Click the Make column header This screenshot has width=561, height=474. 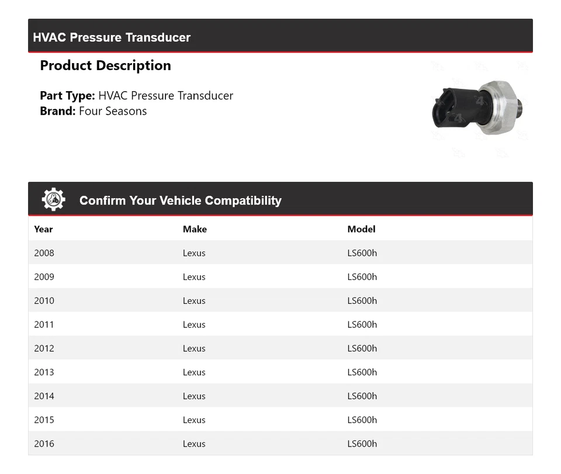point(195,229)
